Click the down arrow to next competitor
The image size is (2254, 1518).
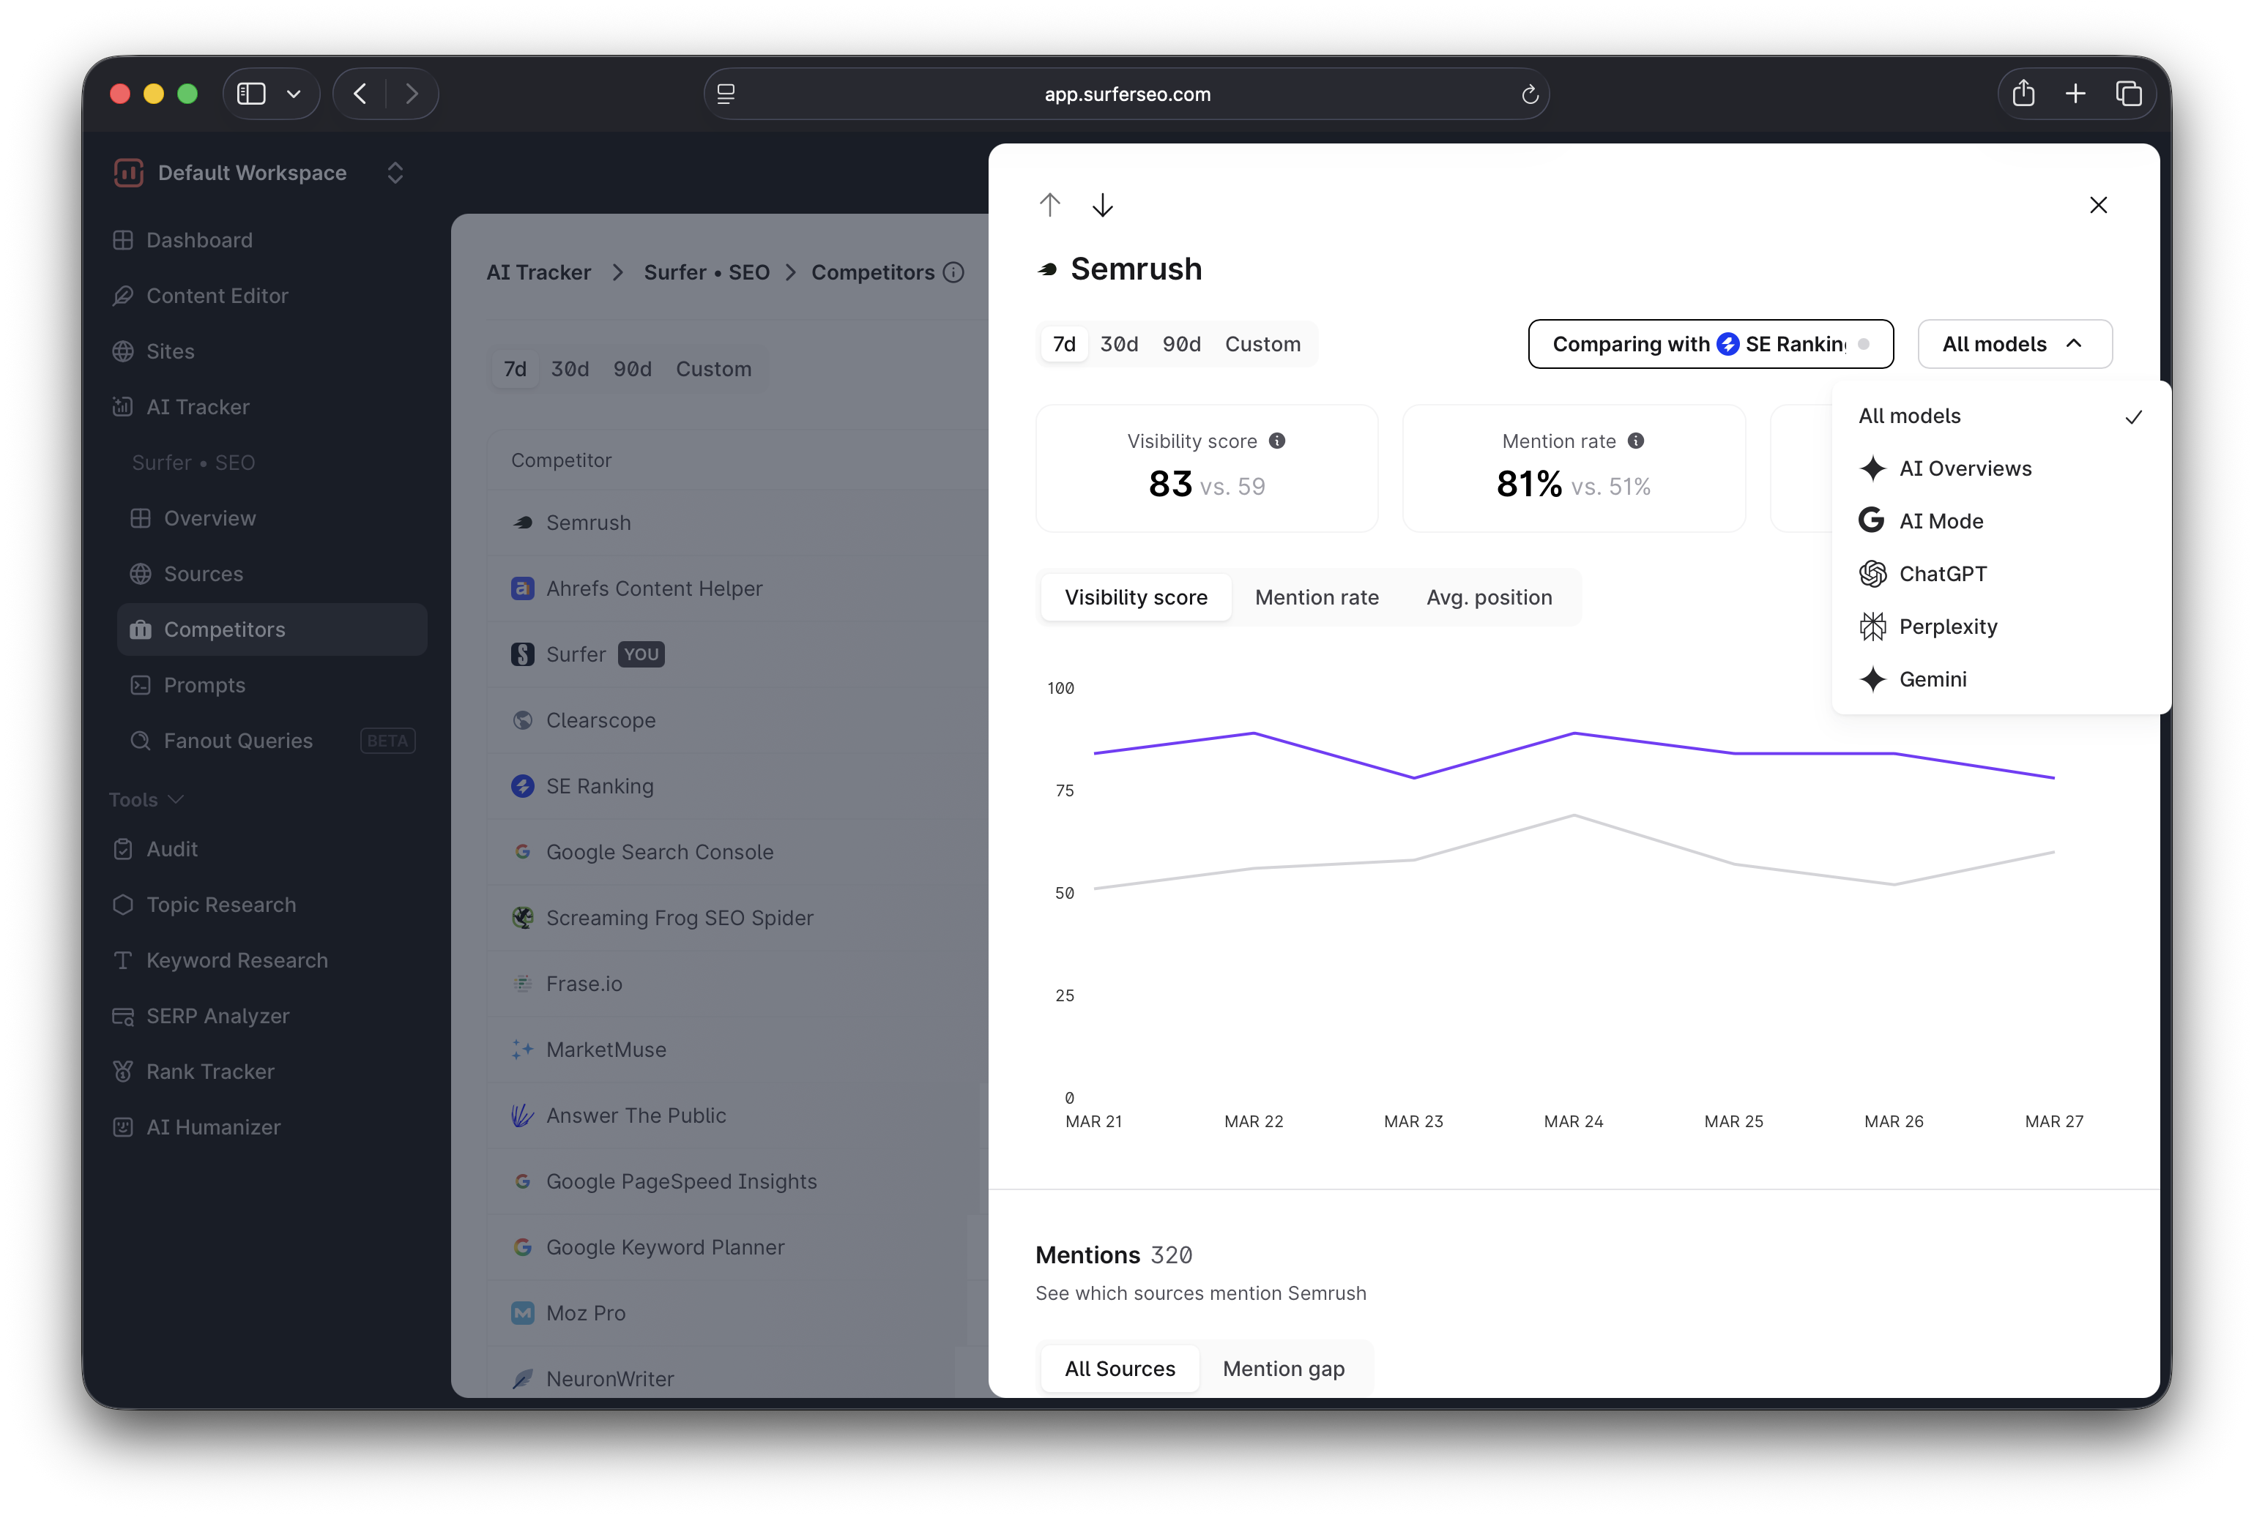tap(1102, 205)
